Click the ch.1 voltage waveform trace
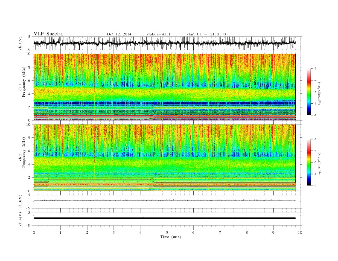 pos(164,43)
